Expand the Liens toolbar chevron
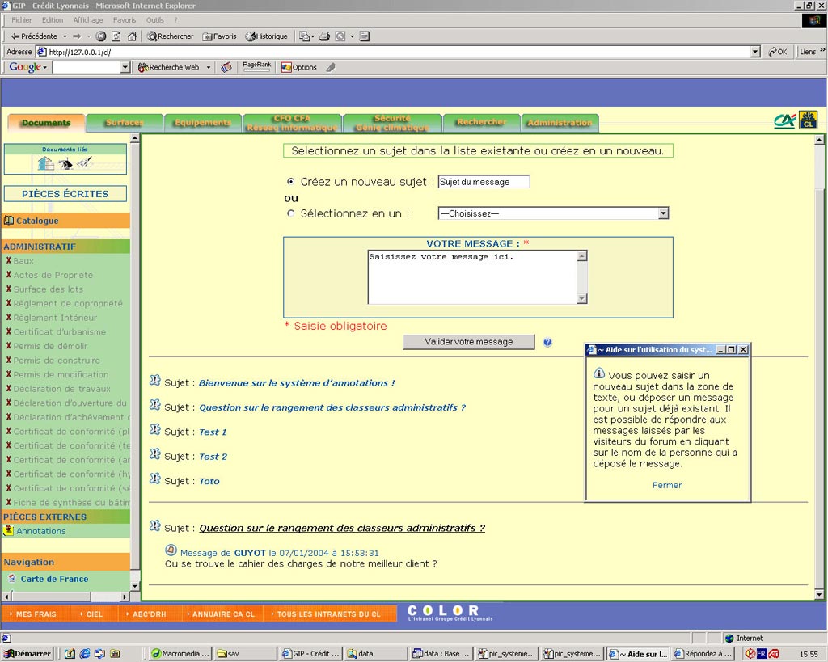Viewport: 828px width, 662px height. click(822, 50)
